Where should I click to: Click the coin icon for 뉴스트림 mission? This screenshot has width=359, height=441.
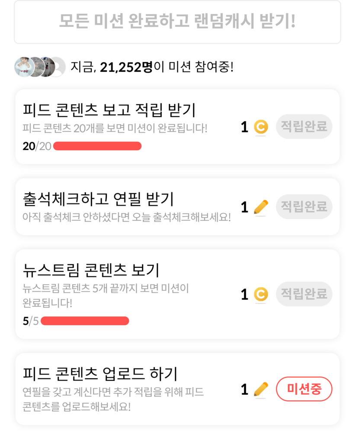pyautogui.click(x=260, y=295)
